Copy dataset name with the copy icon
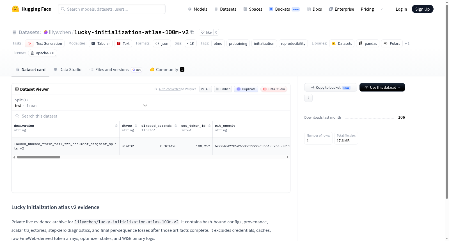The image size is (449, 241). 192,32
